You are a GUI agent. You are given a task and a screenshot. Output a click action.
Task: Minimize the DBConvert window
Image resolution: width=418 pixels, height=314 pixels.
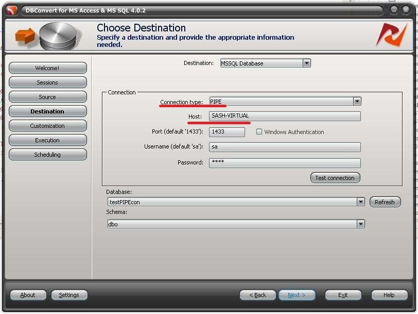coord(394,10)
